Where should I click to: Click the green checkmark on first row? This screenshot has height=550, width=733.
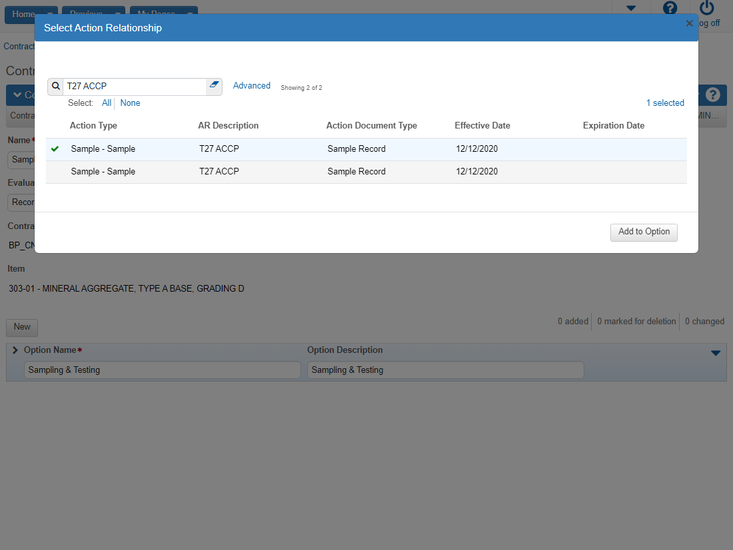(x=55, y=149)
